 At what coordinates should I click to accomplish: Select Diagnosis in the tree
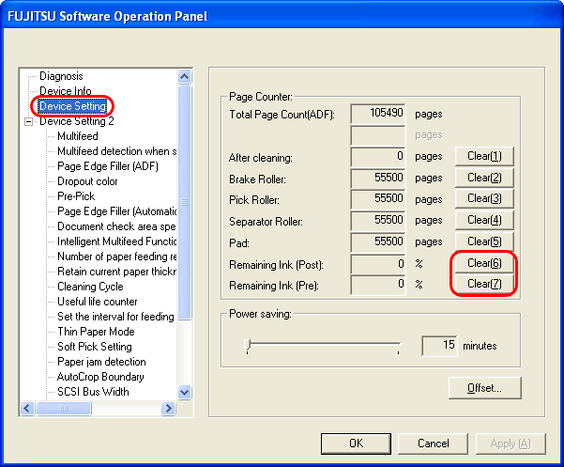pos(61,76)
